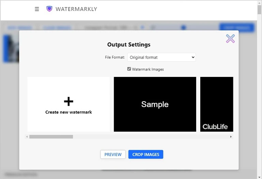Select the Sample watermark template
Image resolution: width=262 pixels, height=179 pixels.
click(155, 104)
